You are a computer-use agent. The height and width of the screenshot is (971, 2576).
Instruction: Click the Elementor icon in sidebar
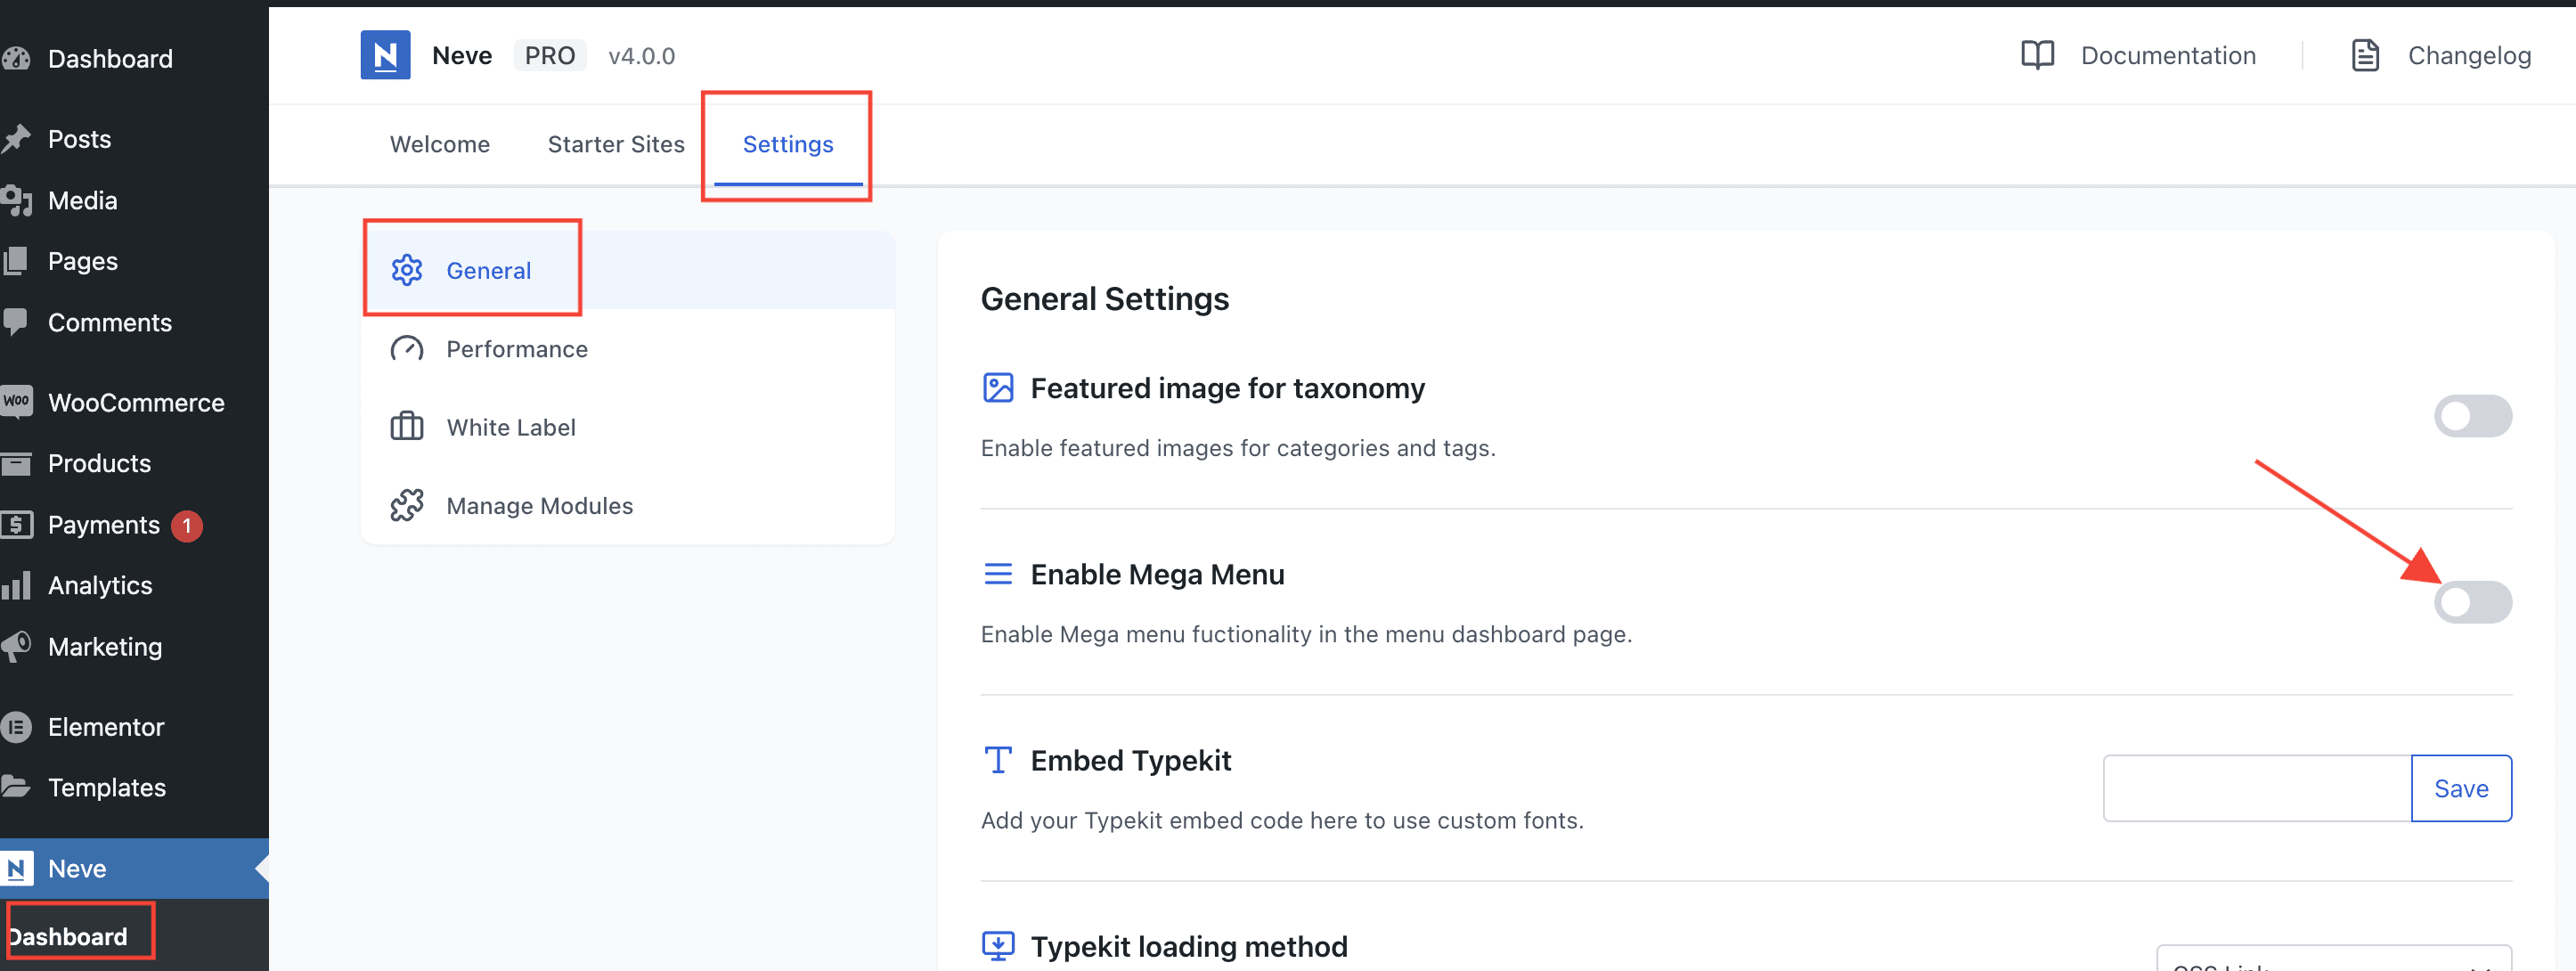coord(17,727)
